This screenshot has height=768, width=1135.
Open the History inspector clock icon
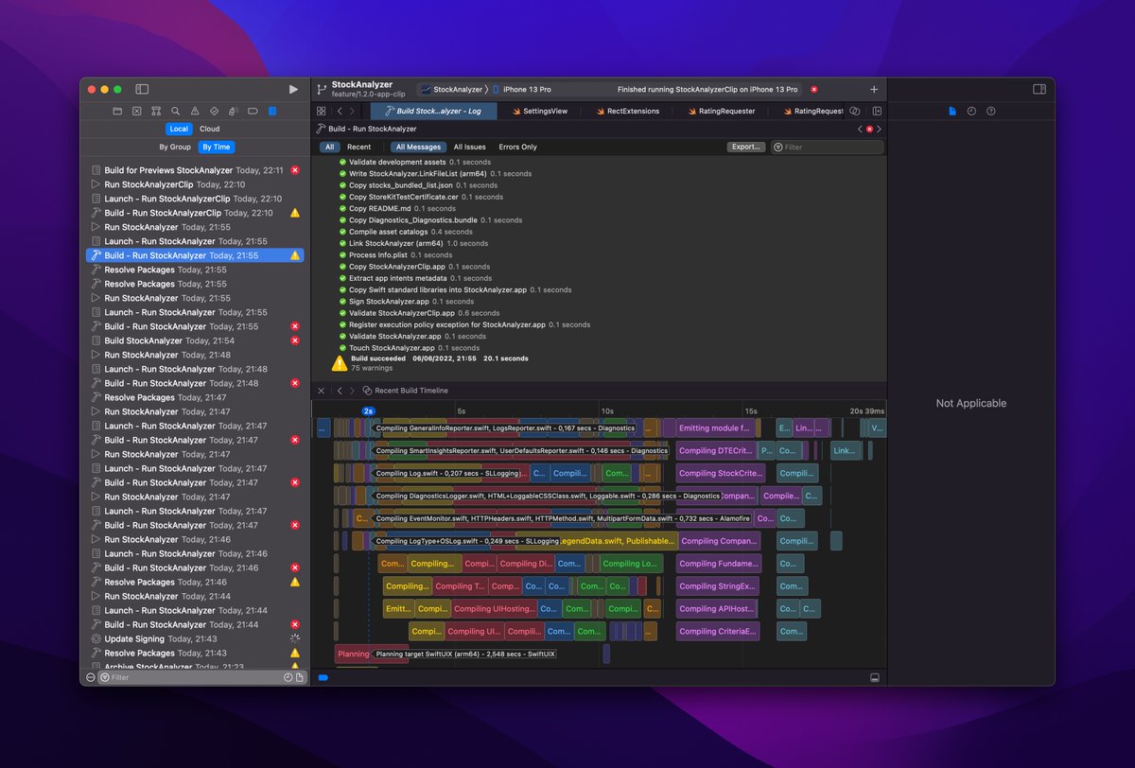971,111
